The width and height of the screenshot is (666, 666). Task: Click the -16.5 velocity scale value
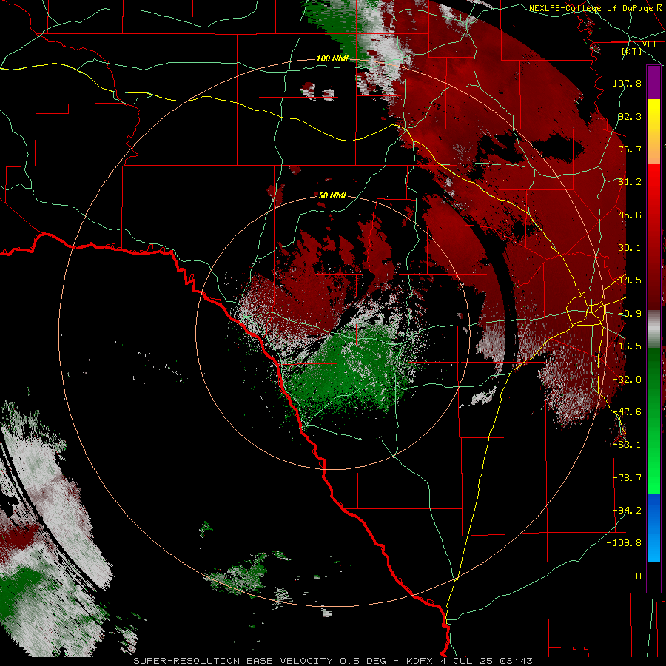[627, 346]
